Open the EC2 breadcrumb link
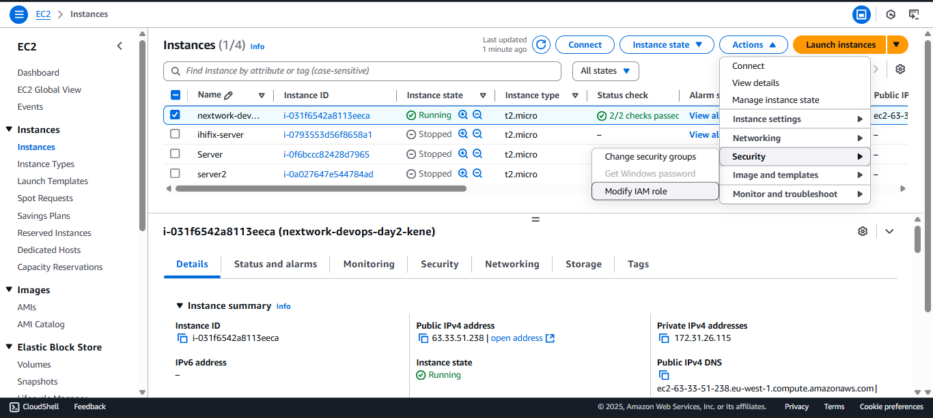933x418 pixels. click(43, 14)
